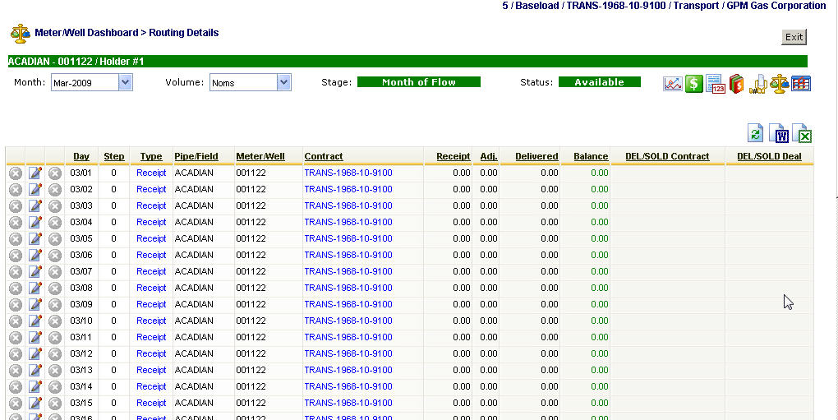Open the Receipt link for 03/08
The height and width of the screenshot is (420, 838).
point(151,288)
